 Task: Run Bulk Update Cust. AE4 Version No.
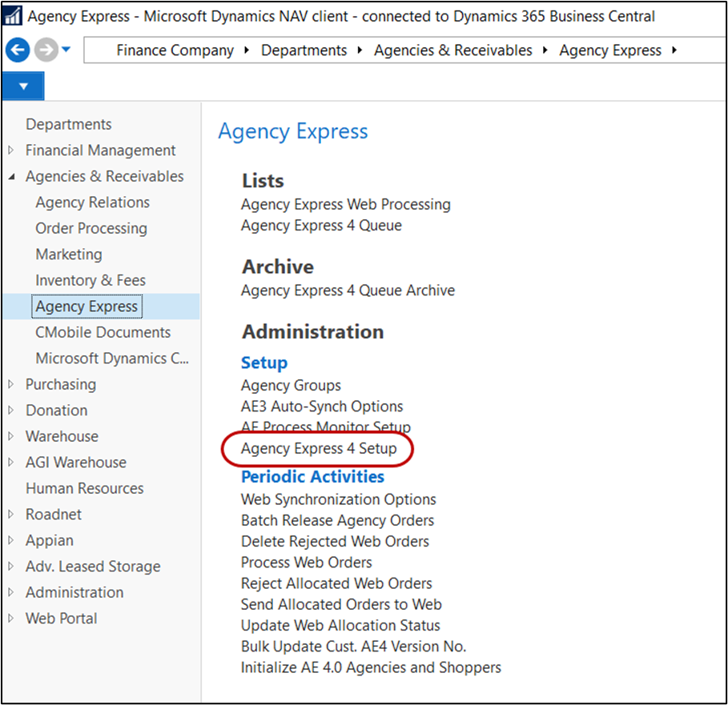353,646
